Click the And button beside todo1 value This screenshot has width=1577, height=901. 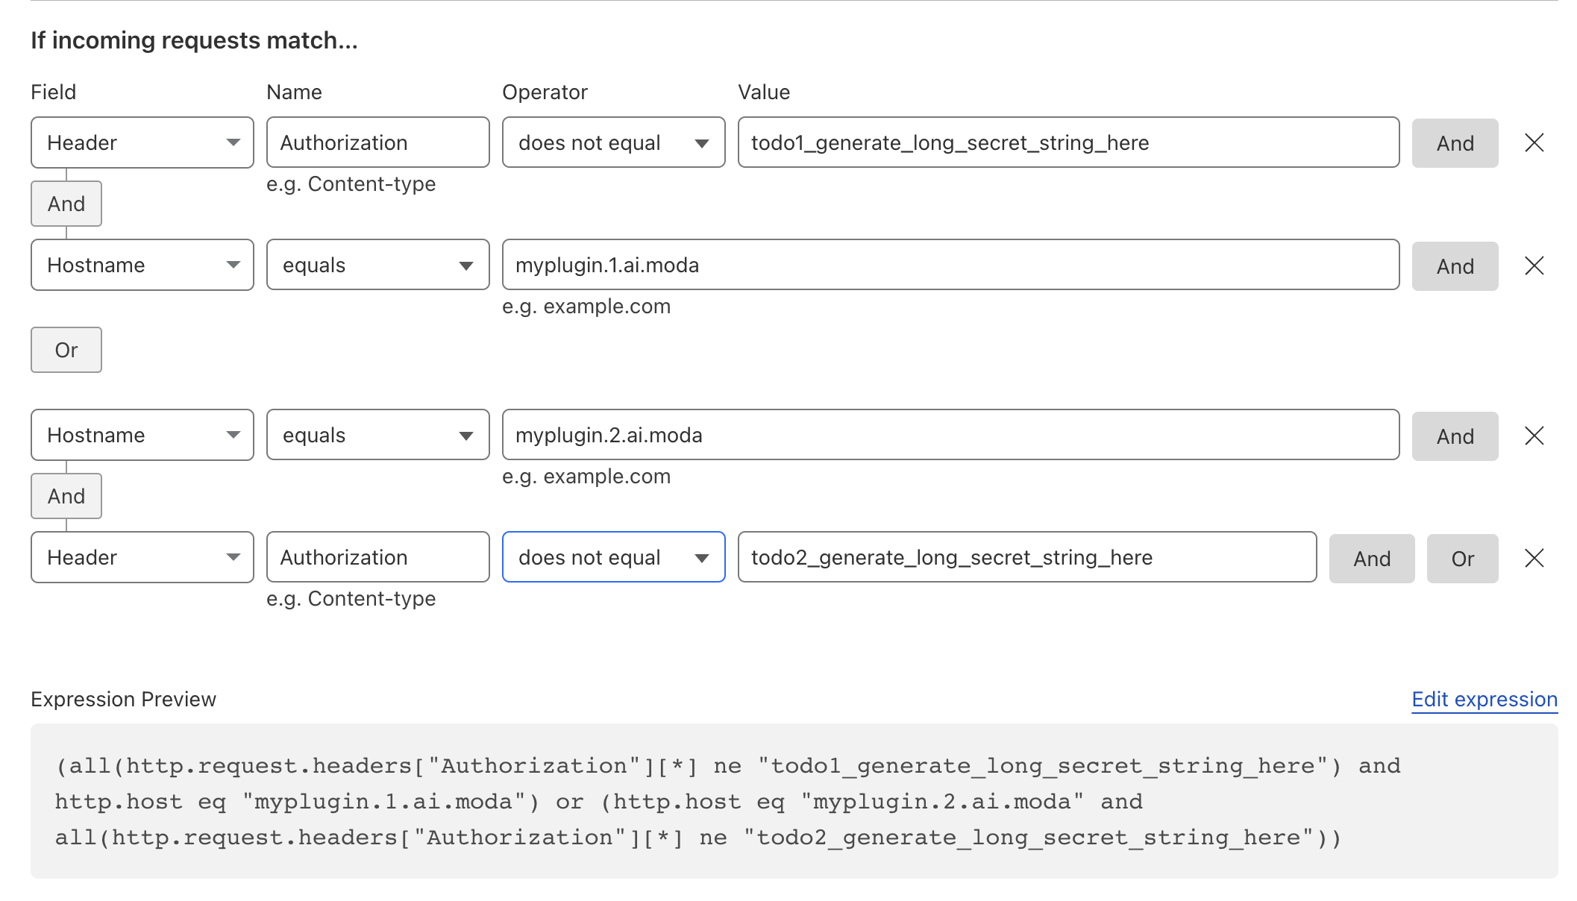(1455, 143)
